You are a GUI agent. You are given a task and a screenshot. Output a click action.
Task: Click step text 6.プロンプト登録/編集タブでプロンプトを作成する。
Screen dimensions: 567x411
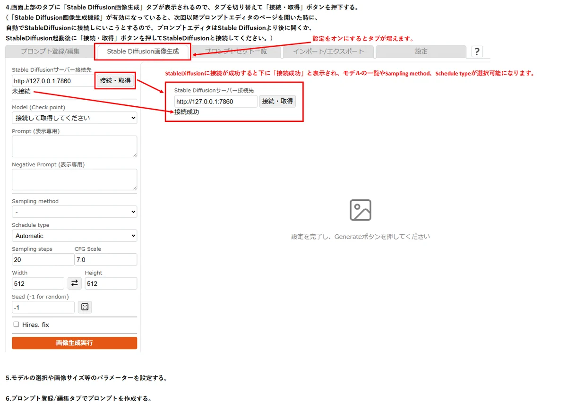click(x=78, y=399)
